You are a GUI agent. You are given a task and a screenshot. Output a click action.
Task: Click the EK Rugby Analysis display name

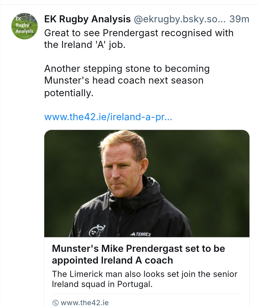(87, 19)
